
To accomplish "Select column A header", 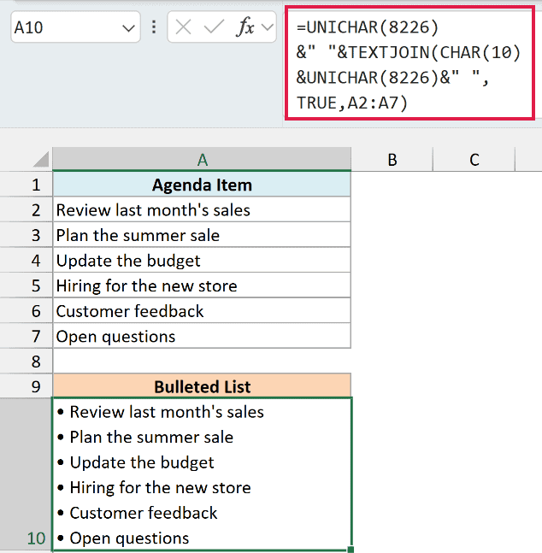I will click(x=202, y=160).
